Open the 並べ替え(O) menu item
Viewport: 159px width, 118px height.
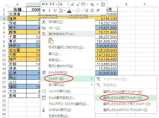click(68, 85)
